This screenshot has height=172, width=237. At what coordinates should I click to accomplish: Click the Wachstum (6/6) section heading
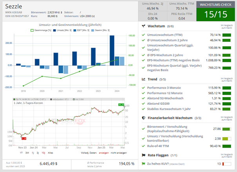point(161,26)
